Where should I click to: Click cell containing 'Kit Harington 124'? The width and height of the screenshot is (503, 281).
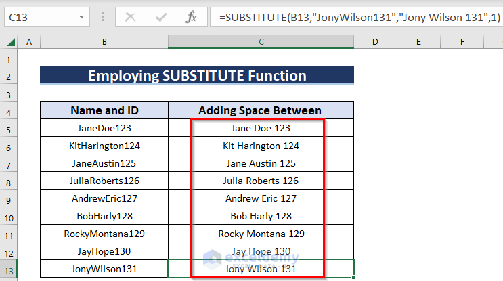click(261, 146)
